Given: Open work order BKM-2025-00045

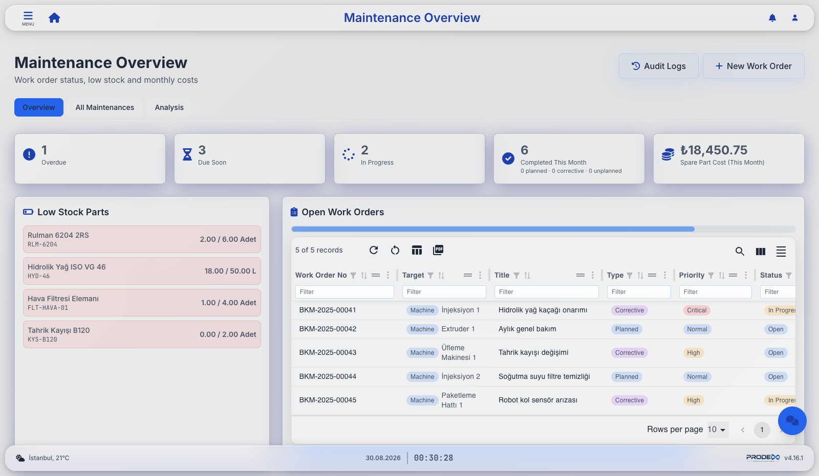Looking at the screenshot, I should [x=328, y=400].
